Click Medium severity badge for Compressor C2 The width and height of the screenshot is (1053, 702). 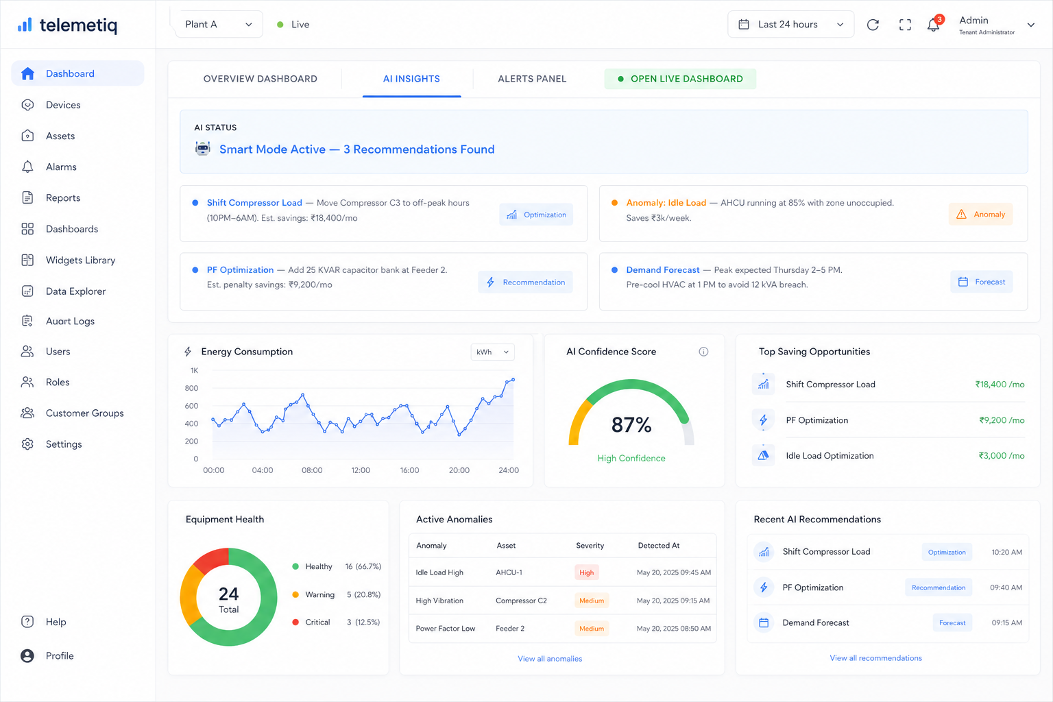coord(592,601)
